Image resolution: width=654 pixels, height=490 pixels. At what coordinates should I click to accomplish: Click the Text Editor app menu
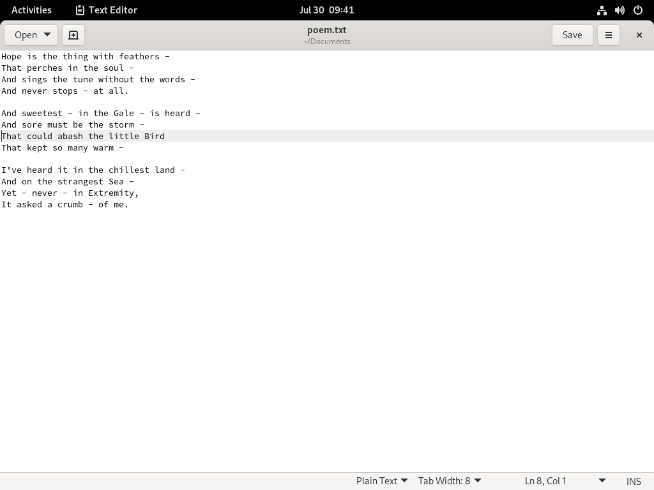pyautogui.click(x=107, y=10)
